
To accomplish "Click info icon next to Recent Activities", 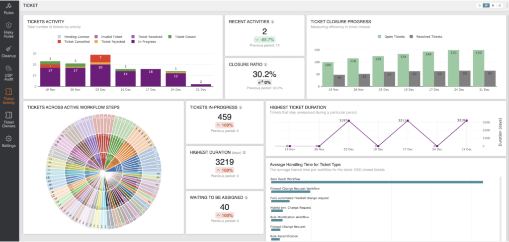I will coord(272,22).
